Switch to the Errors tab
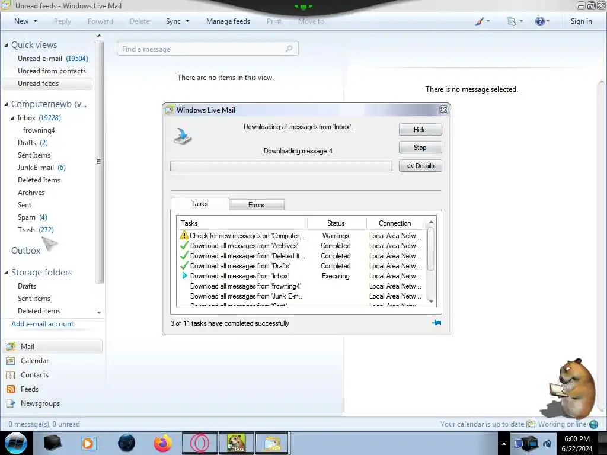 (x=256, y=204)
